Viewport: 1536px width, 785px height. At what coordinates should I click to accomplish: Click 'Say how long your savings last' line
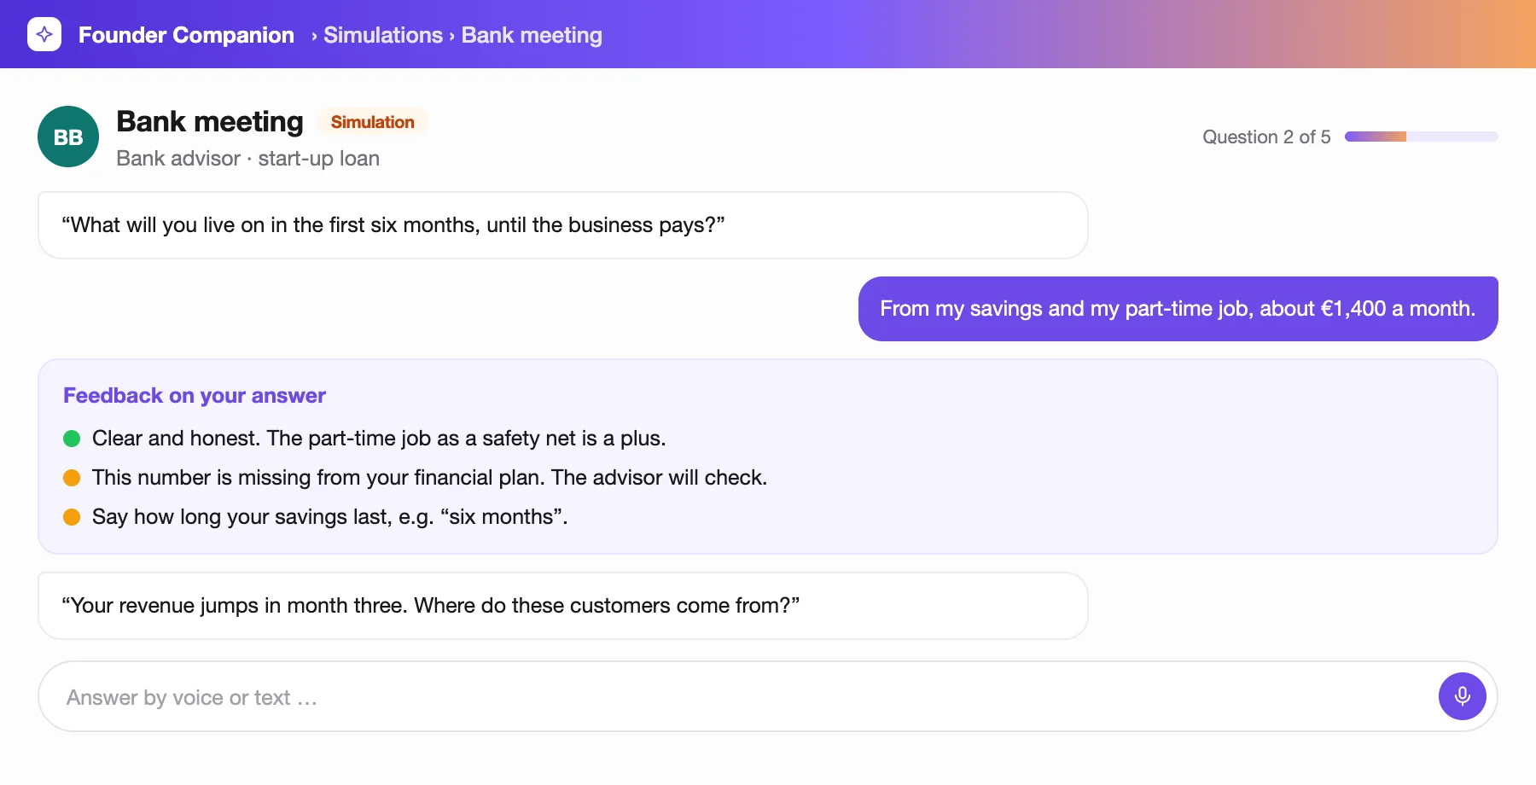click(329, 517)
